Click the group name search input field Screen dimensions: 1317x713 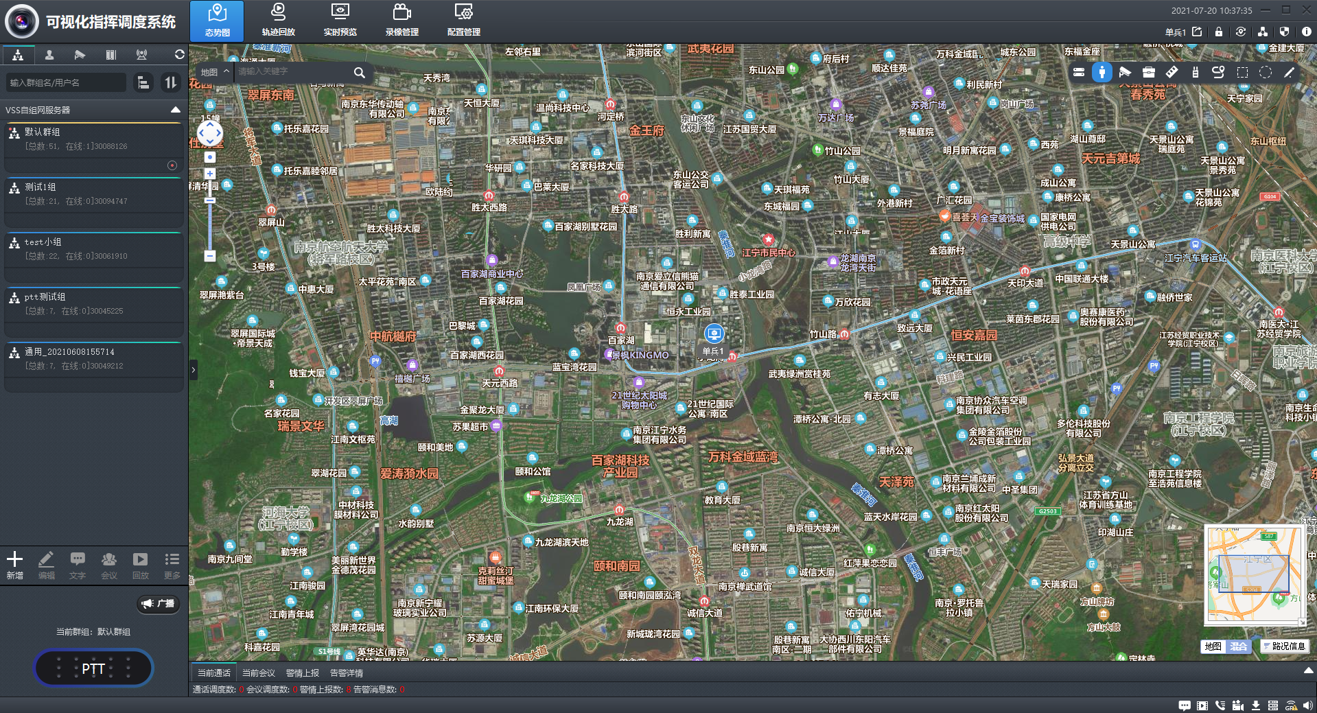tap(66, 82)
